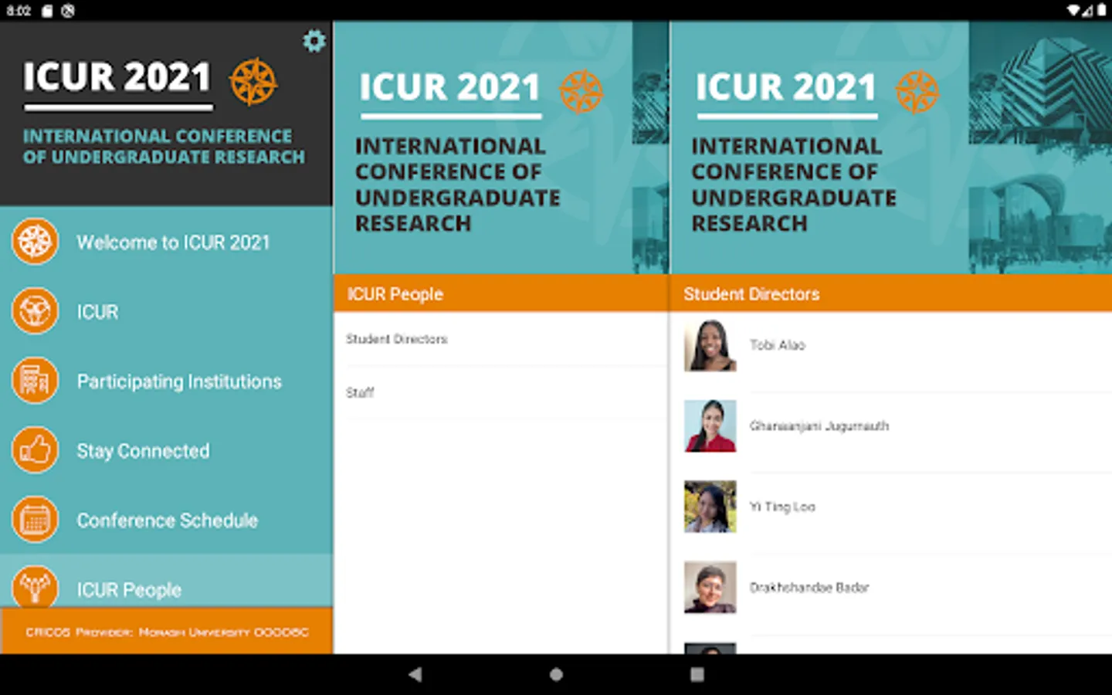The height and width of the screenshot is (695, 1112).
Task: Tap the Stay Connected thumbs-up icon
Action: (35, 450)
